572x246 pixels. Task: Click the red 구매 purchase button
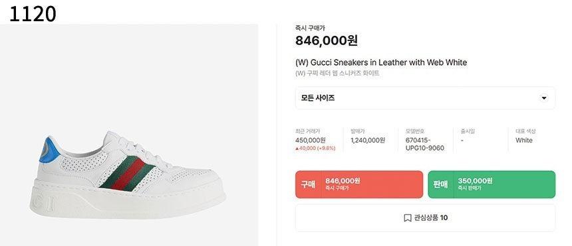coord(359,184)
